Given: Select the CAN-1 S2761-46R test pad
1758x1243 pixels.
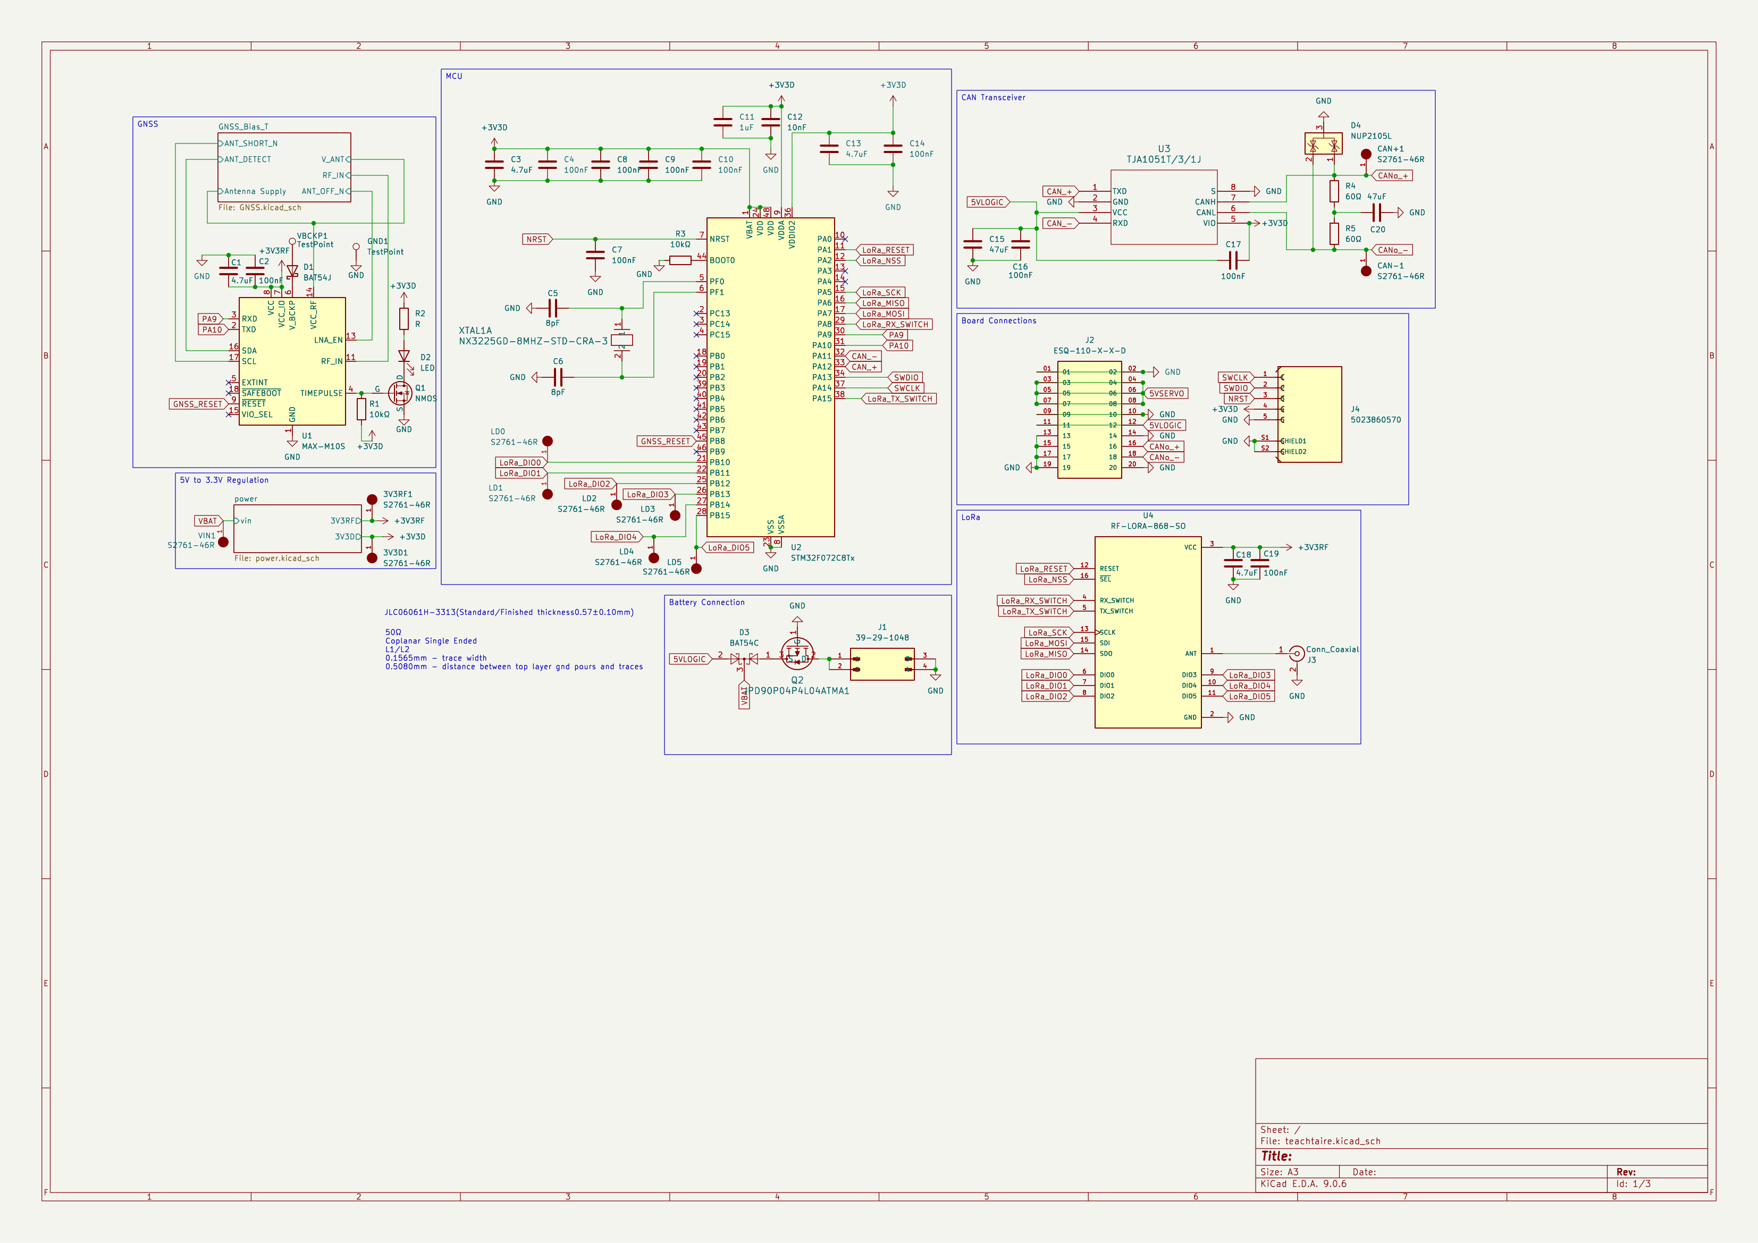Looking at the screenshot, I should [x=1366, y=271].
